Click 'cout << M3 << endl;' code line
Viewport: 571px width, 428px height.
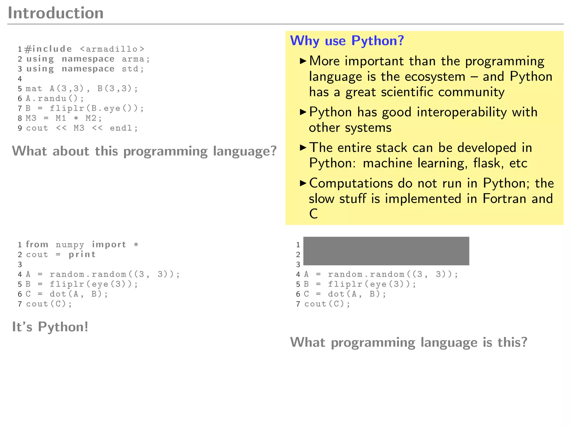coord(82,128)
